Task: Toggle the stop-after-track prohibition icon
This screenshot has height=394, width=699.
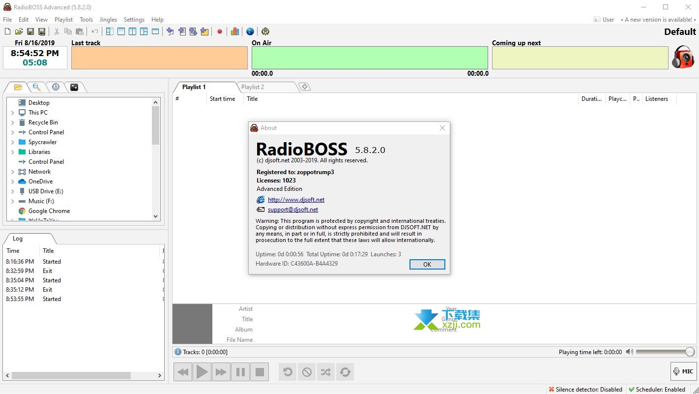Action: pyautogui.click(x=307, y=372)
